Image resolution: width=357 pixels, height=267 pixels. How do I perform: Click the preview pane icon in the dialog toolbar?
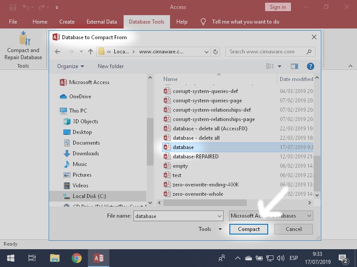[294, 66]
